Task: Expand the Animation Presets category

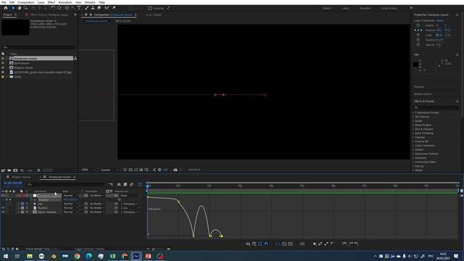Action: pos(413,113)
